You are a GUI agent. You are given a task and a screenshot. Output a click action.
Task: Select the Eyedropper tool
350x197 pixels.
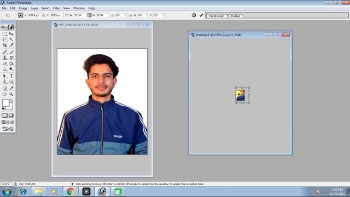[11, 89]
